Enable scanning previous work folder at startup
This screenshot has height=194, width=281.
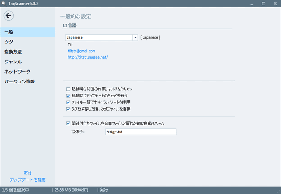[68, 89]
